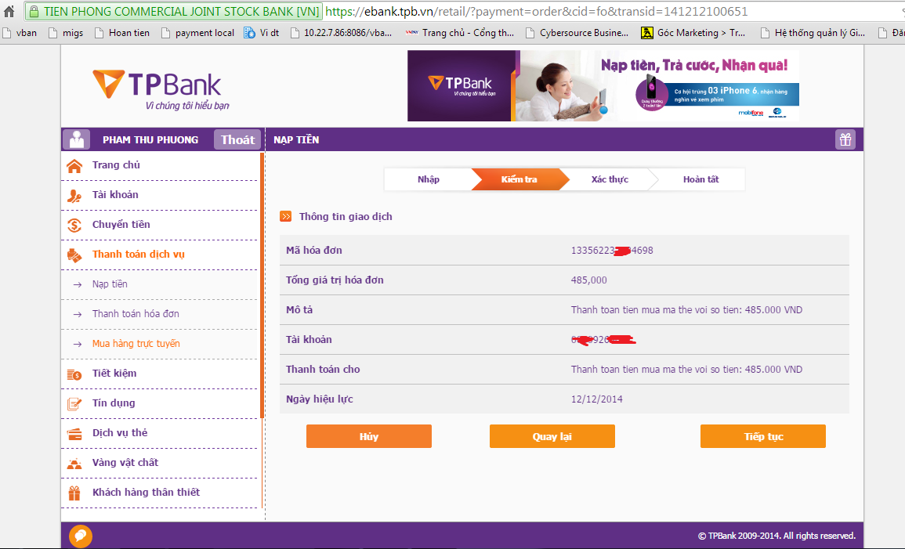Click the Vàng vật chất gold icon
Viewport: 905px width, 549px height.
point(74,463)
